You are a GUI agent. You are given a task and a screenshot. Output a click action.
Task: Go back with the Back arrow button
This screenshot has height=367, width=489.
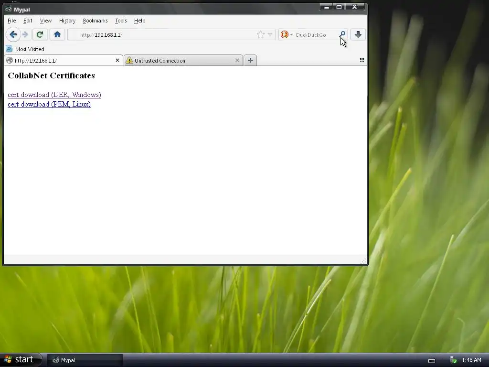pos(13,34)
